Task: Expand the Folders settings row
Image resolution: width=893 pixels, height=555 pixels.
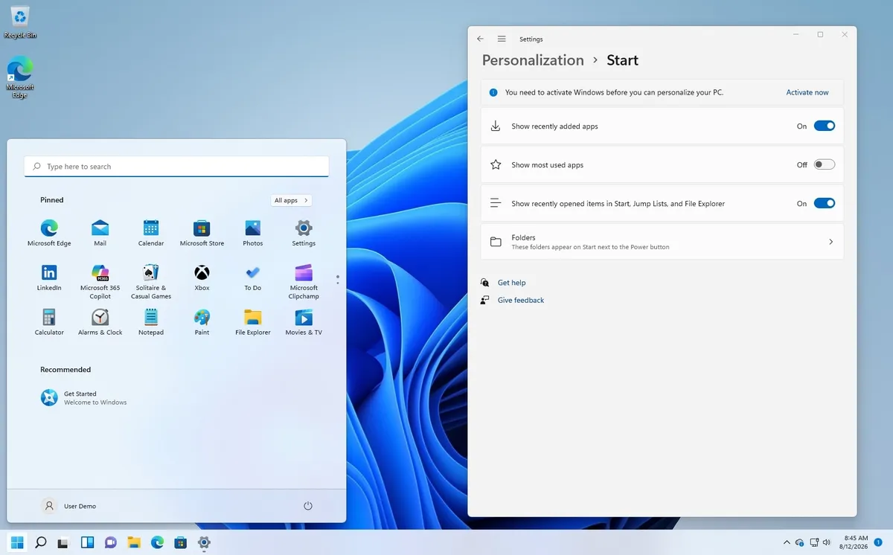Action: click(662, 242)
